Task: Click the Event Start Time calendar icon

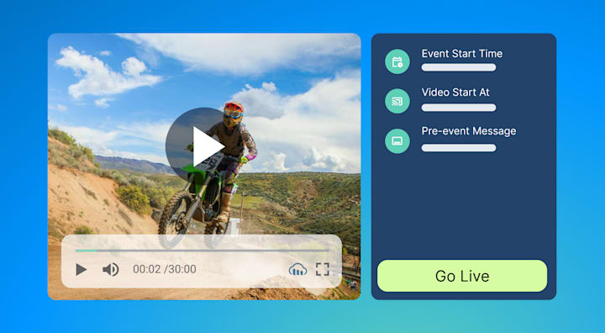Action: 397,61
